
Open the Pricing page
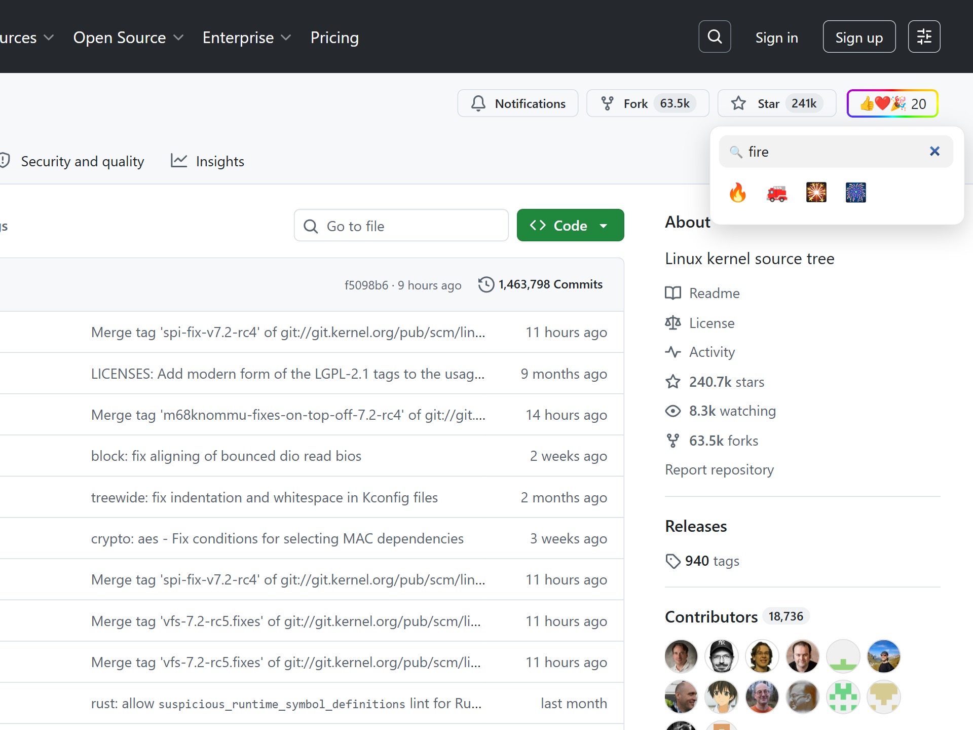[x=334, y=38]
